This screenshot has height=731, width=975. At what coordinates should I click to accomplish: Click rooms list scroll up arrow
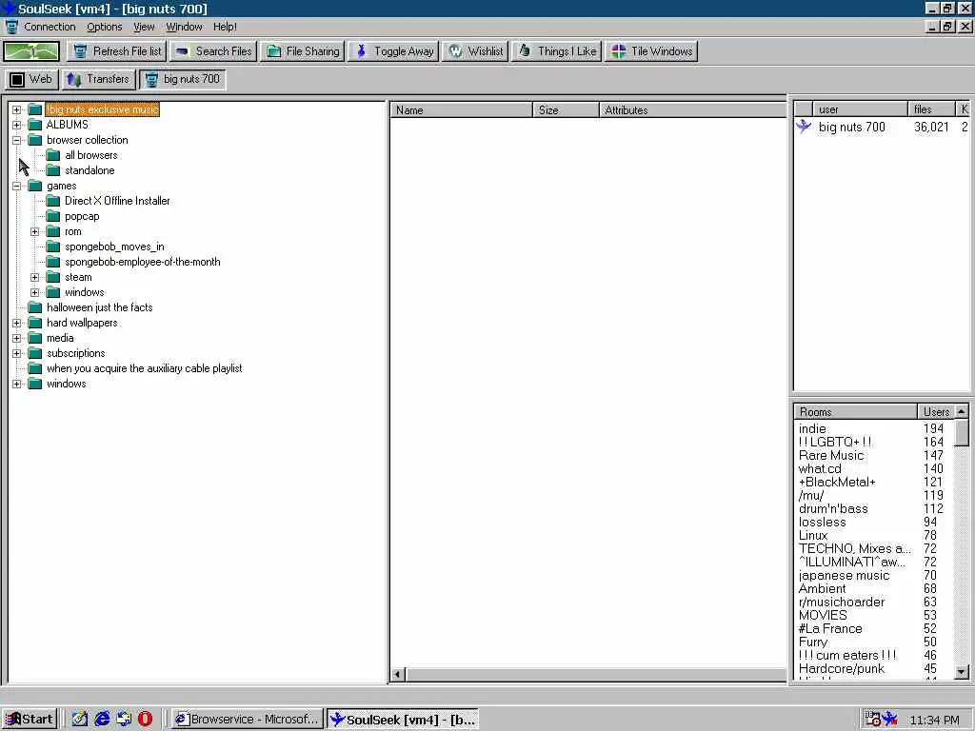click(x=962, y=411)
